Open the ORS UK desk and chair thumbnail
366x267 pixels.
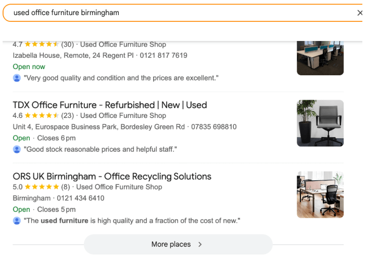point(320,194)
